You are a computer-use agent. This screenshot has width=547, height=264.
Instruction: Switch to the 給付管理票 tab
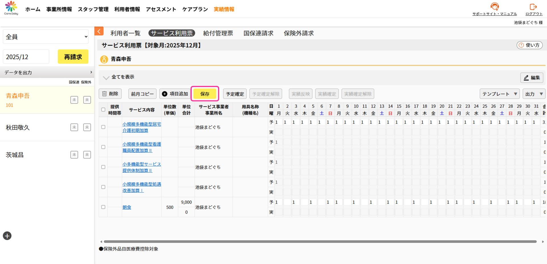pos(218,33)
